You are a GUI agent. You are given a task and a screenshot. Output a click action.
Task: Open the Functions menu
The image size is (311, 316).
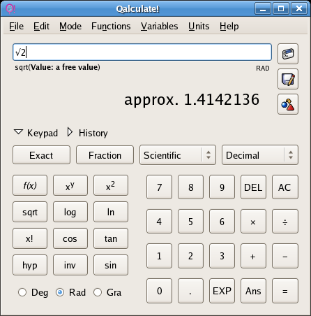coord(111,26)
